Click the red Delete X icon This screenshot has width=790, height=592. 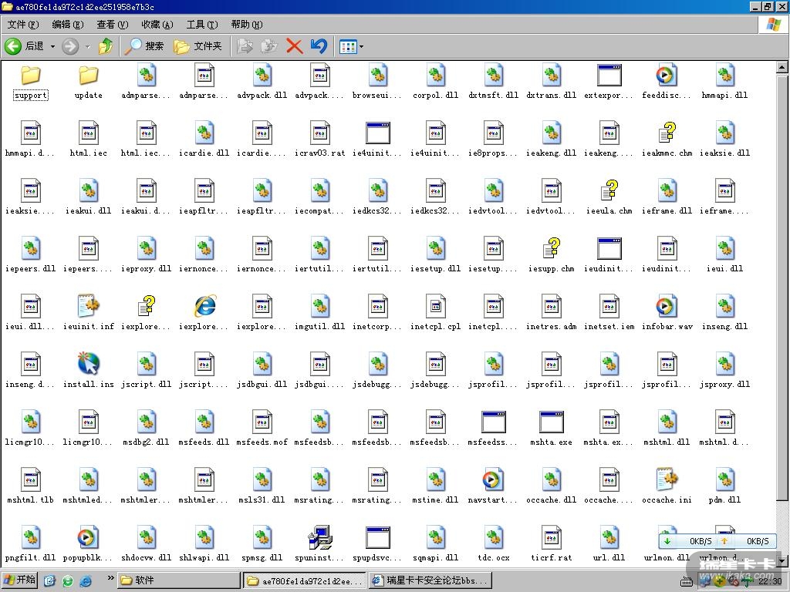pyautogui.click(x=294, y=46)
